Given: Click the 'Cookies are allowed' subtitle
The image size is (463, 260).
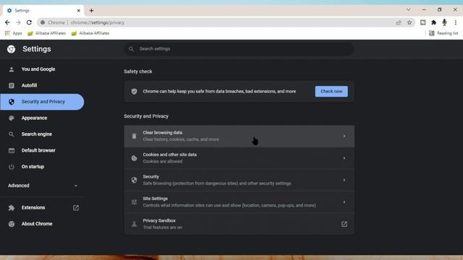Looking at the screenshot, I should coord(163,161).
